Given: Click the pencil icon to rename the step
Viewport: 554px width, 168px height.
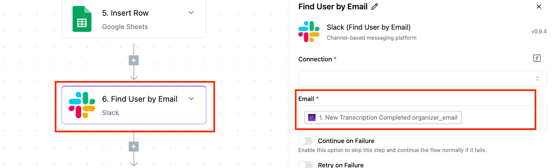Looking at the screenshot, I should pyautogui.click(x=375, y=7).
